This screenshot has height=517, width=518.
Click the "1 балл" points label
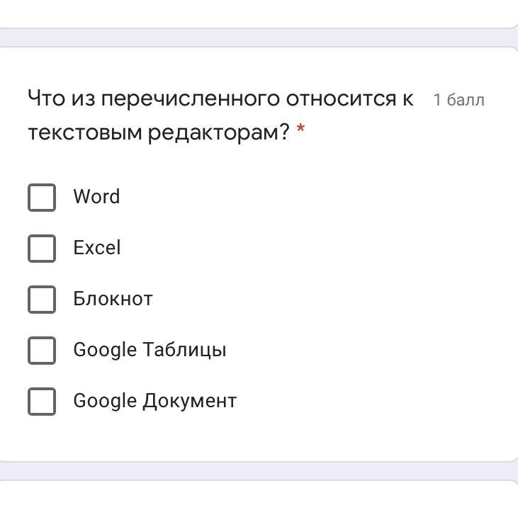point(459,100)
